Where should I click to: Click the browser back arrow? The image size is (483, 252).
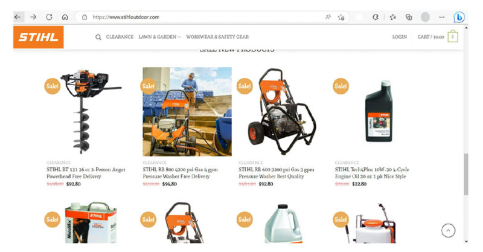point(18,17)
